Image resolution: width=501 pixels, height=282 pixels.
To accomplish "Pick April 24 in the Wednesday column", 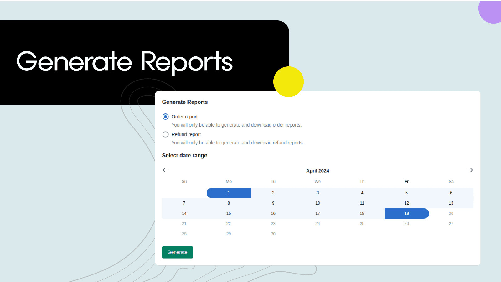I will pyautogui.click(x=318, y=224).
